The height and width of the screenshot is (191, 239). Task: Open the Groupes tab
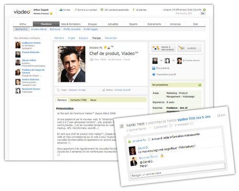92,24
